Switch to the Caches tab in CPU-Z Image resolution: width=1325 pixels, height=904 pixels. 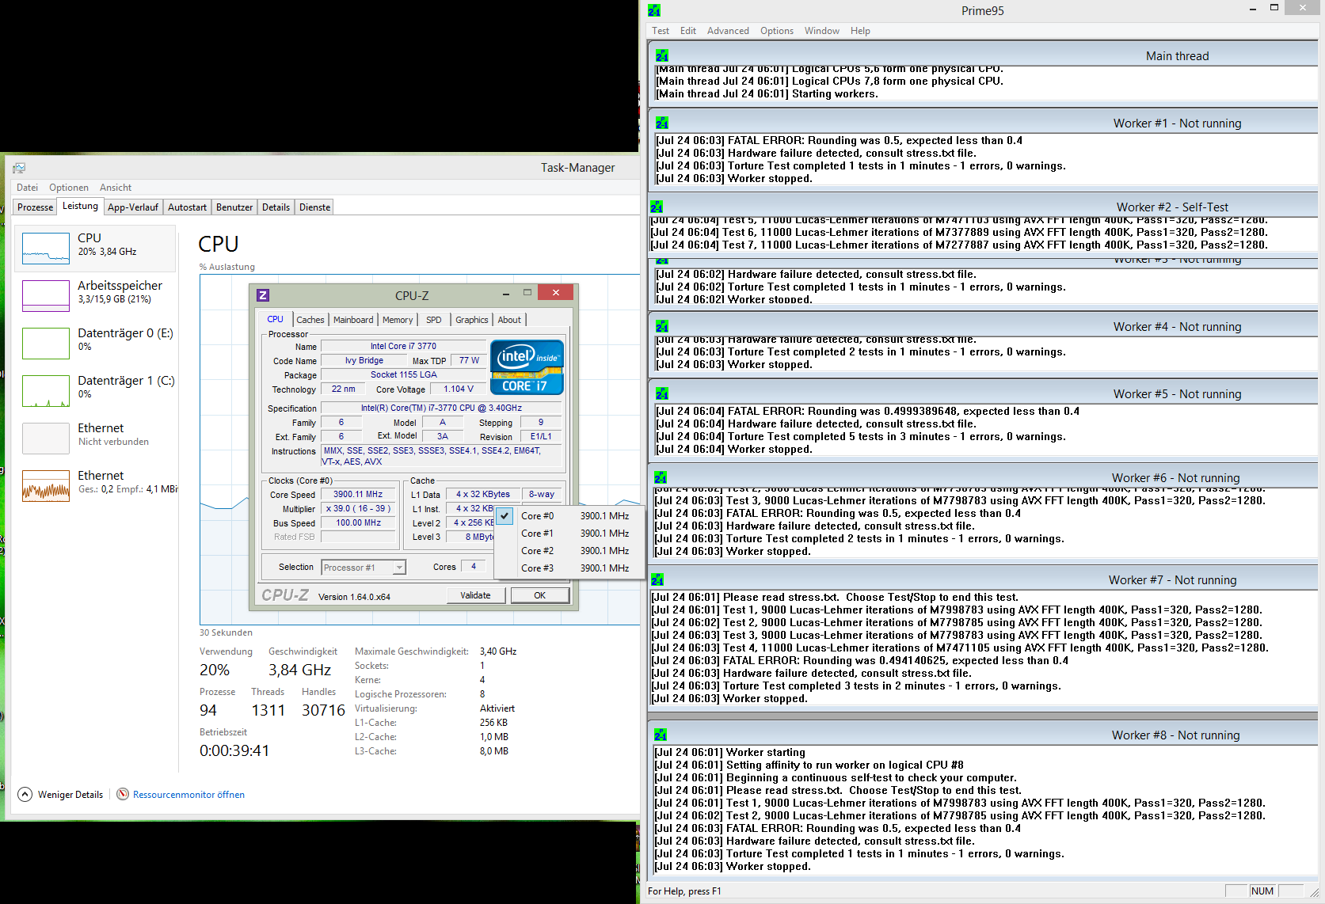(310, 320)
